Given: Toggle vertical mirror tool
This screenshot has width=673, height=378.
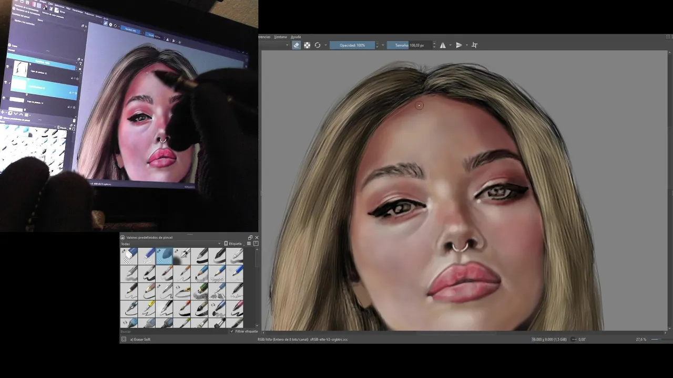Looking at the screenshot, I should click(x=459, y=45).
